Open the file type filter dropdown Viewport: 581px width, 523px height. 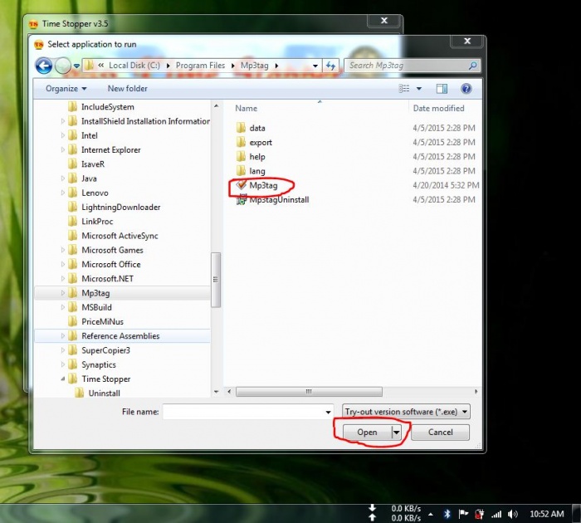pos(406,411)
